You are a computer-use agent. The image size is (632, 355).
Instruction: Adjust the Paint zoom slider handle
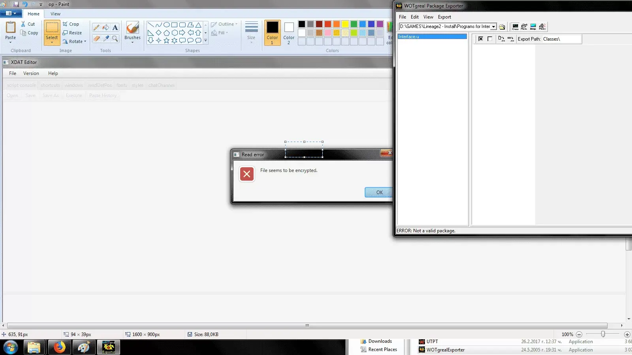[x=603, y=334]
